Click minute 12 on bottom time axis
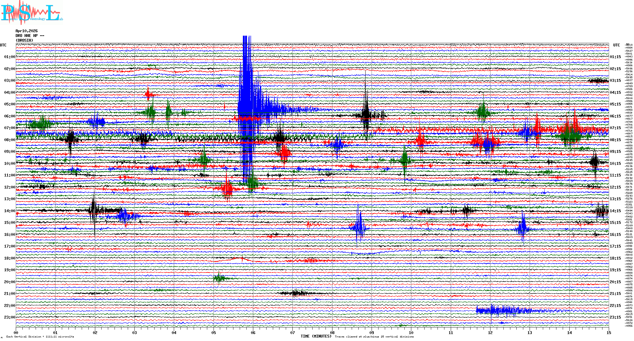The height and width of the screenshot is (341, 634). [490, 333]
